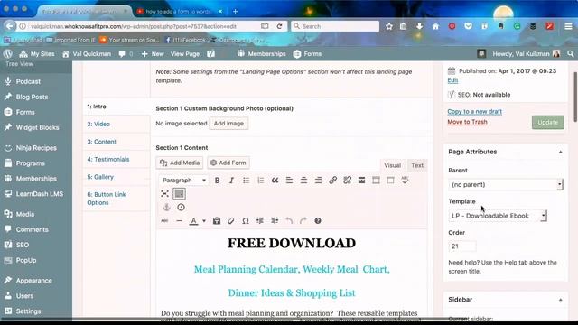Go to browser home page icon
The height and width of the screenshot is (325, 578).
click(x=435, y=26)
